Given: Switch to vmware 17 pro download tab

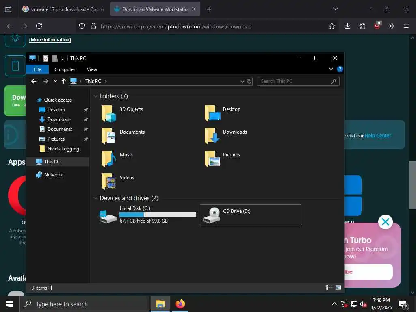Looking at the screenshot, I should tap(63, 9).
